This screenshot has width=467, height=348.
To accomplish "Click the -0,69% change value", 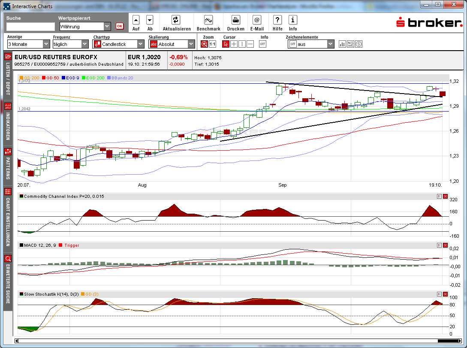I will coord(178,57).
